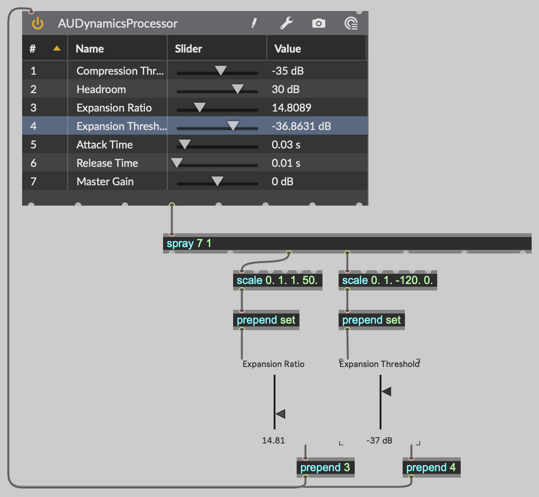Click the Compression Threshold slider handle
This screenshot has height=497, width=539.
pyautogui.click(x=221, y=70)
